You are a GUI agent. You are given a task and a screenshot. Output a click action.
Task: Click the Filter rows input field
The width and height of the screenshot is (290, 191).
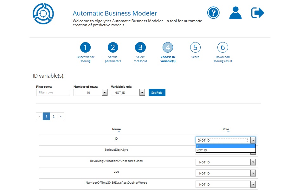(x=53, y=92)
